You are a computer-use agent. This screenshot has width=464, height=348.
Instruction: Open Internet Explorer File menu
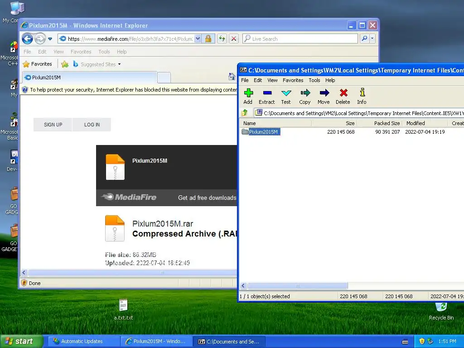(x=27, y=52)
